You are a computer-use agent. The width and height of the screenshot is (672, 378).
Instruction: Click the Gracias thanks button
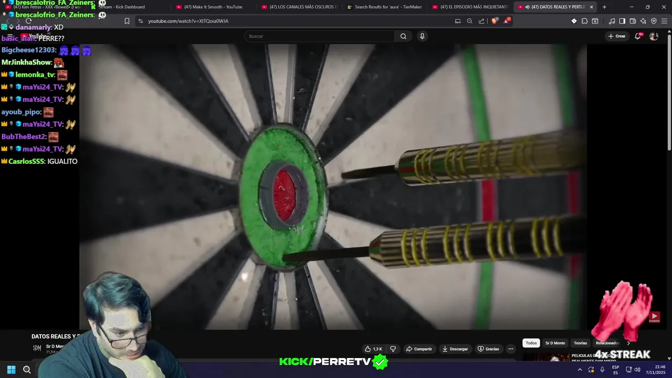click(x=488, y=349)
